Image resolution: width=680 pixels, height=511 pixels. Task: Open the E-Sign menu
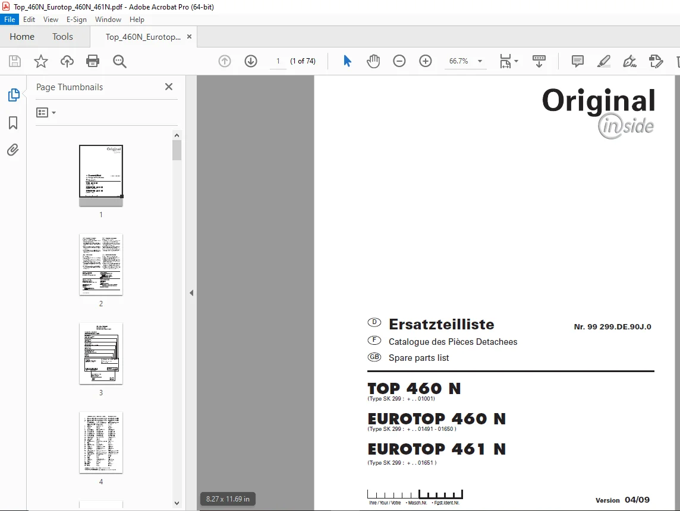pyautogui.click(x=76, y=20)
